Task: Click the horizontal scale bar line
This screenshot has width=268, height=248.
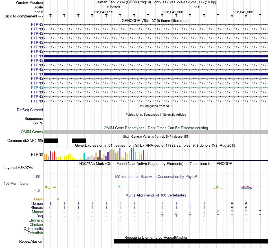Action: (156, 7)
